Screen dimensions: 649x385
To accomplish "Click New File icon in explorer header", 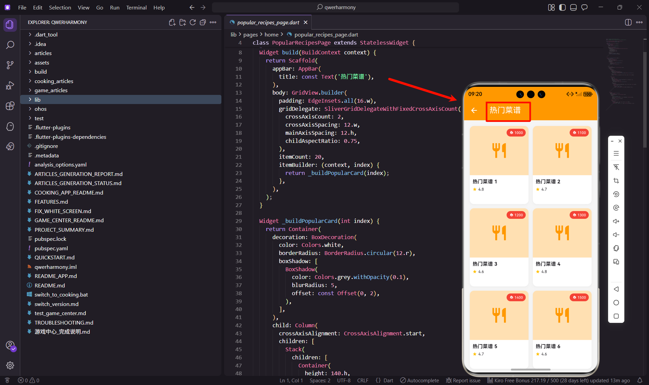I will point(172,22).
